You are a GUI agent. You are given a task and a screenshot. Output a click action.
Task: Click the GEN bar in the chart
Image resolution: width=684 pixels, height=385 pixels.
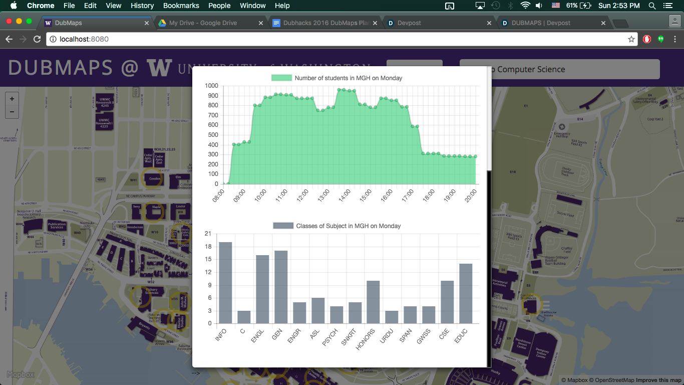281,287
